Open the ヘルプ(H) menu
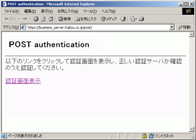 [x=108, y=11]
